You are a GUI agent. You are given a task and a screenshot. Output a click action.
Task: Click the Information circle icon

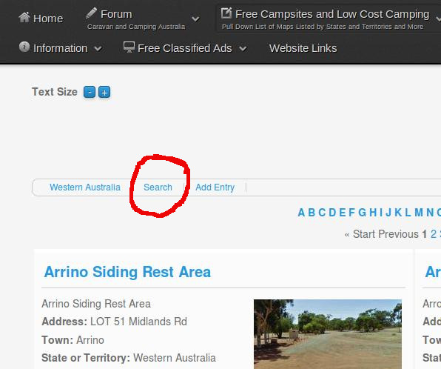pos(24,47)
